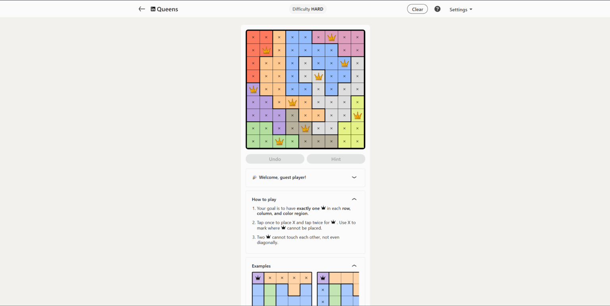Click the LinkedIn logo beside Queens title
The width and height of the screenshot is (610, 306).
coord(153,9)
